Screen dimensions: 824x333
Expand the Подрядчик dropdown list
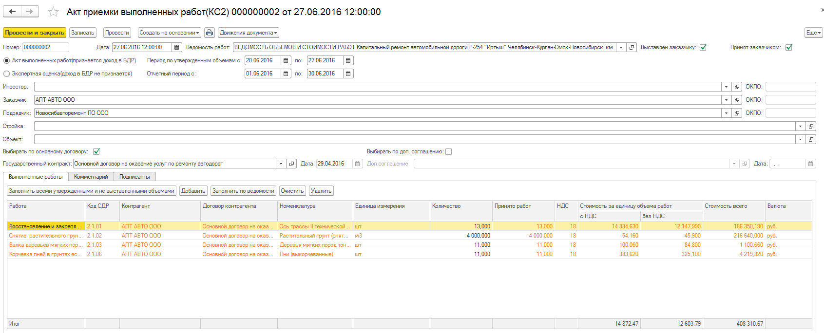726,113
